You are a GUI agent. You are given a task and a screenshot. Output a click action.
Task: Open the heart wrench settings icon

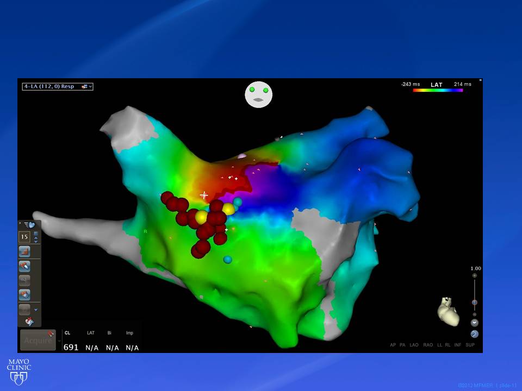click(29, 321)
